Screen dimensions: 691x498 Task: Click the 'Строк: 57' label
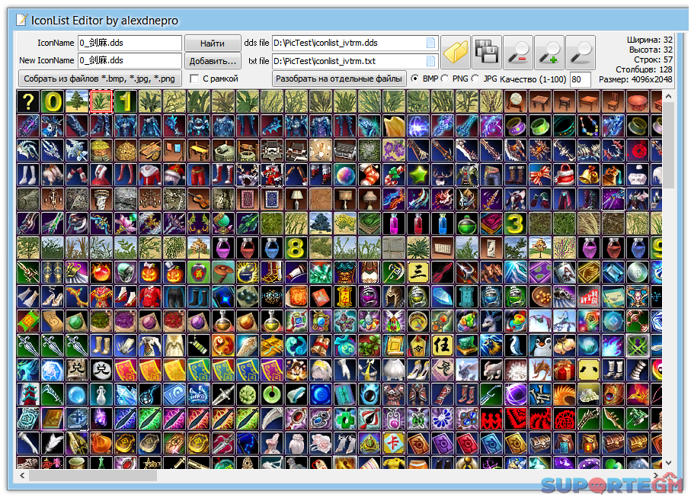653,59
